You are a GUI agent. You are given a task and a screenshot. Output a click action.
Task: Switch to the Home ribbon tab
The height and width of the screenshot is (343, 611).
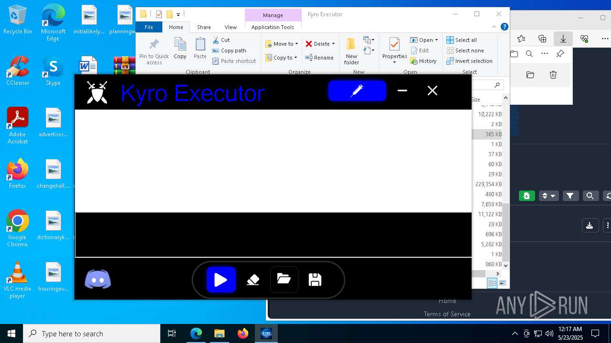coord(176,27)
